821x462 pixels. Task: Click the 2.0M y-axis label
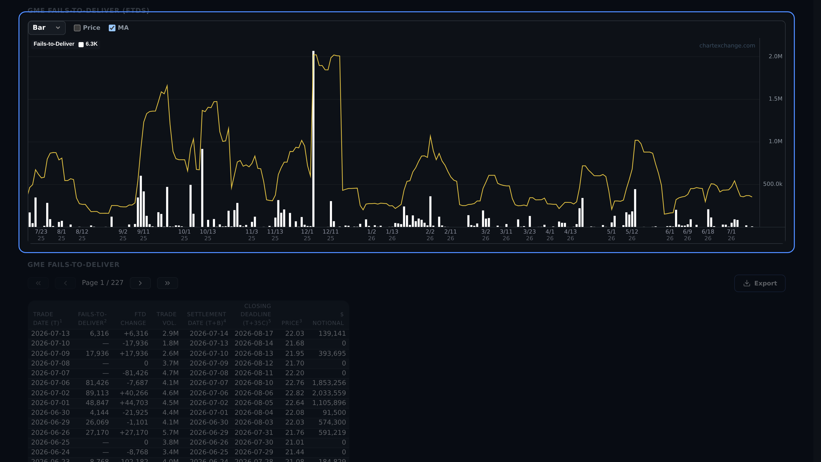click(x=775, y=56)
